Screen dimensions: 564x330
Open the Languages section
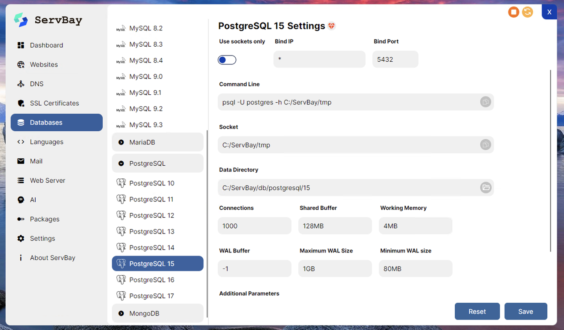(x=56, y=142)
